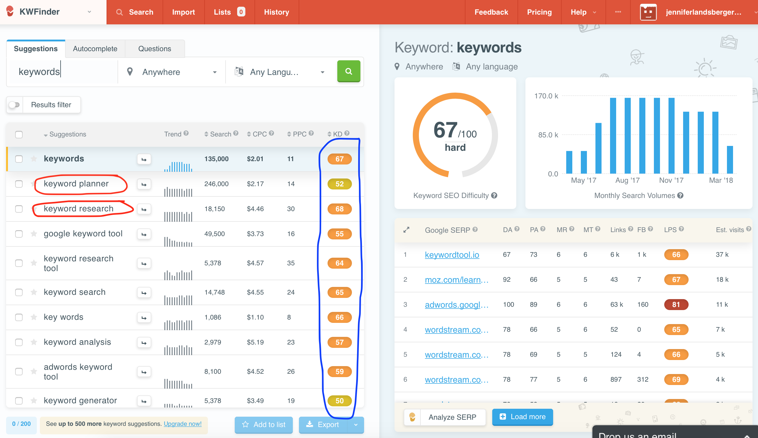The image size is (758, 438).
Task: Click the green search magnifier button
Action: pos(349,71)
